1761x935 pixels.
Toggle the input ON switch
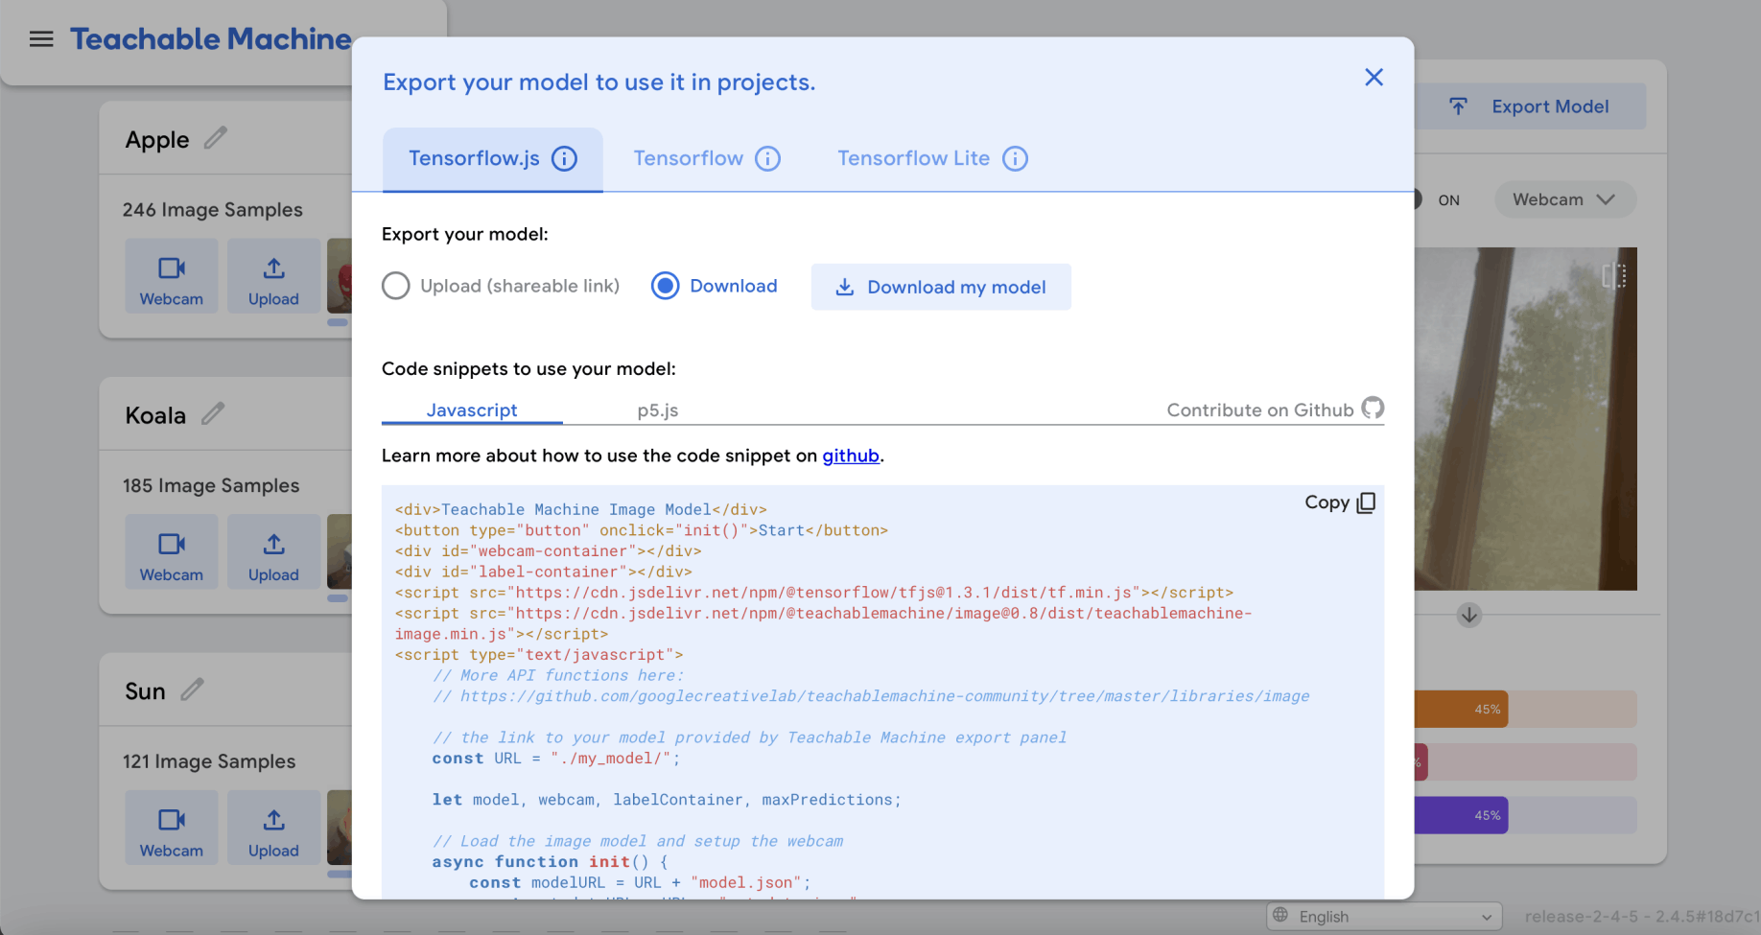tap(1417, 199)
